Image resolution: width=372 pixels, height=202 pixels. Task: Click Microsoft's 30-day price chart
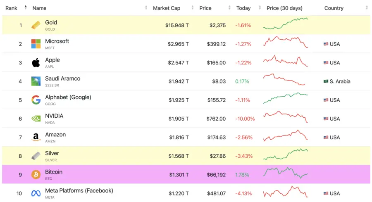[x=285, y=42]
